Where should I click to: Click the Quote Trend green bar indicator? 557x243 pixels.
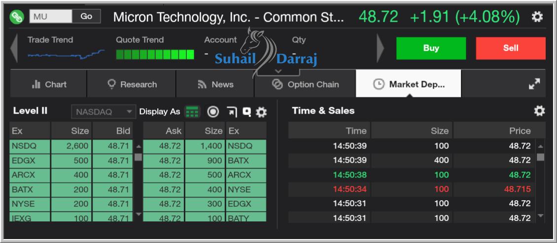155,54
